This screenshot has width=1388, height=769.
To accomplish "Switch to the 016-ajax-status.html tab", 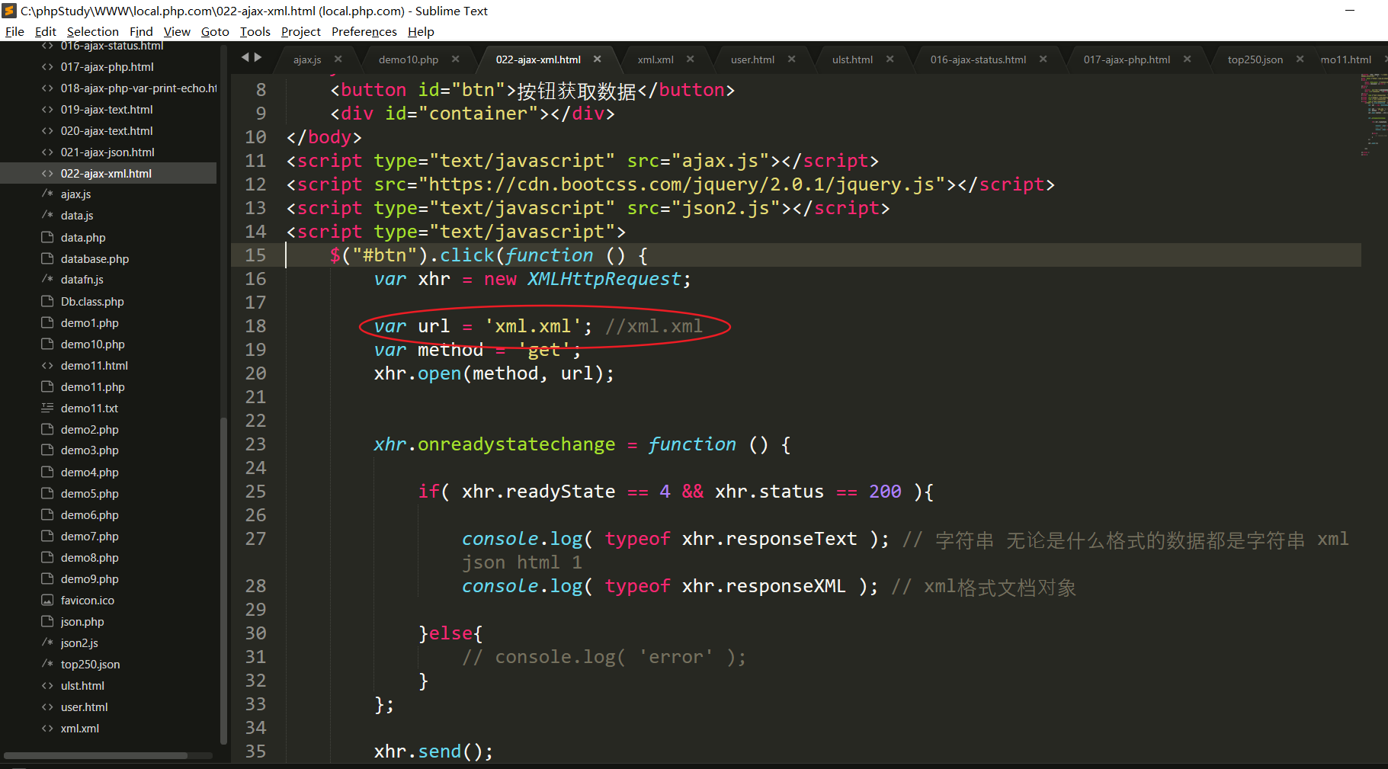I will tap(978, 59).
